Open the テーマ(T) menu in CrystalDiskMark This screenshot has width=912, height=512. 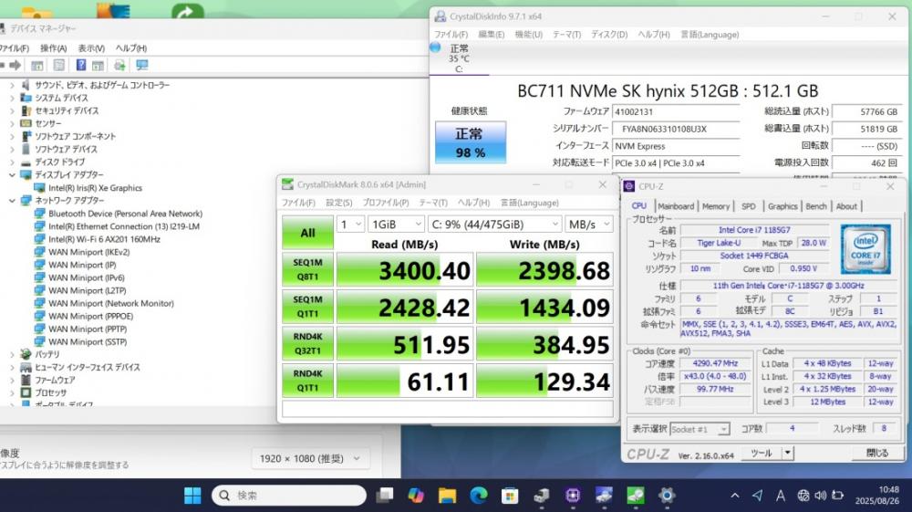[433, 203]
